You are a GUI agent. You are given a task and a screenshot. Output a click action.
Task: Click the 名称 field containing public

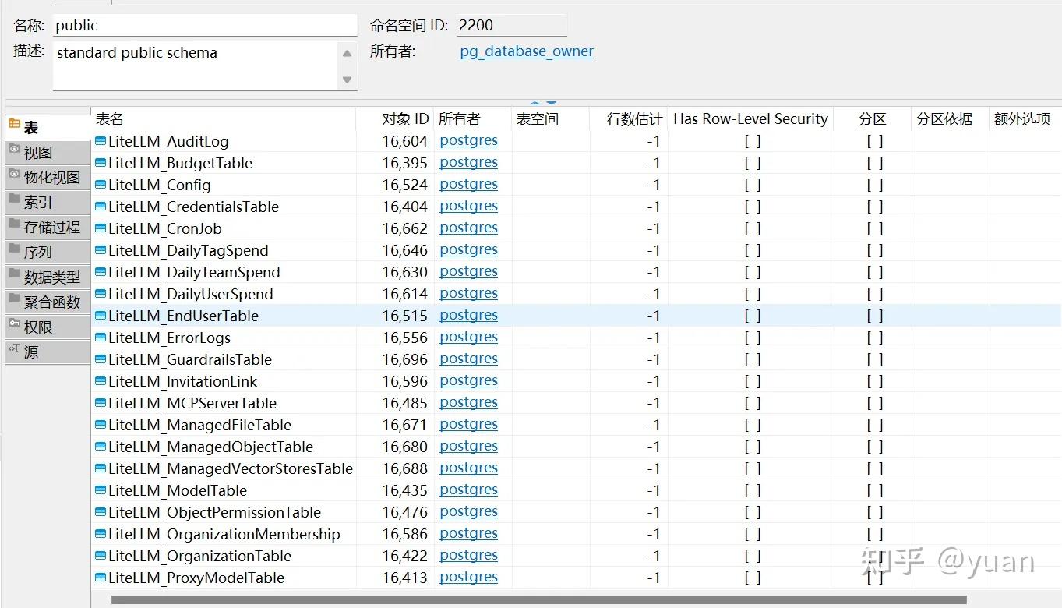pos(204,24)
